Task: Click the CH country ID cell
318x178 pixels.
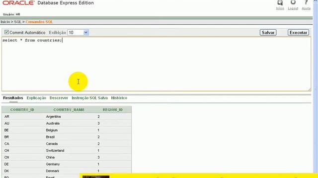Action: click(6, 150)
